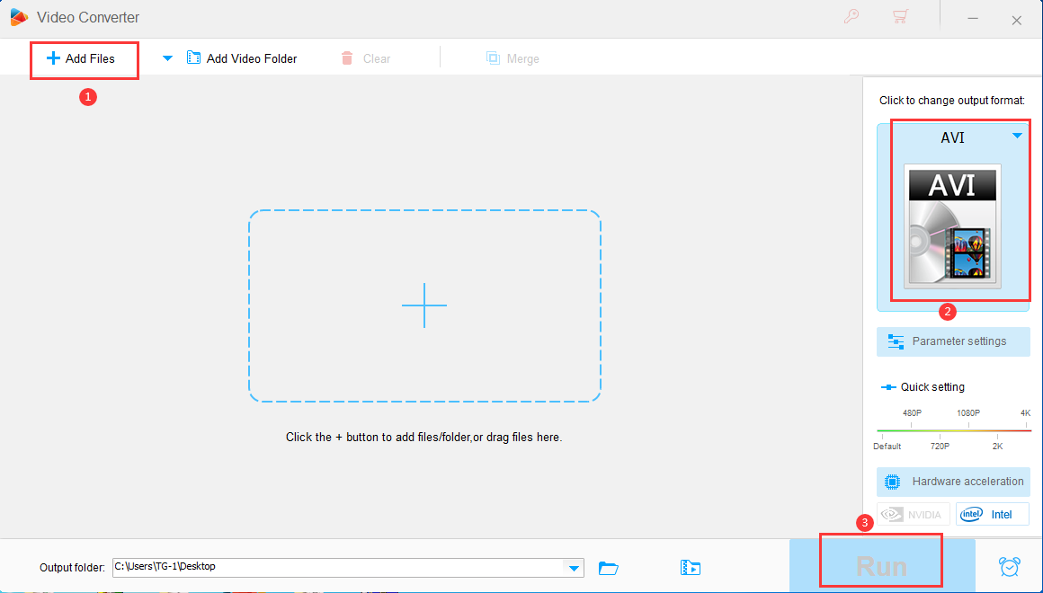Enable Intel hardware acceleration
Screen dimensions: 1043x593
coord(992,515)
